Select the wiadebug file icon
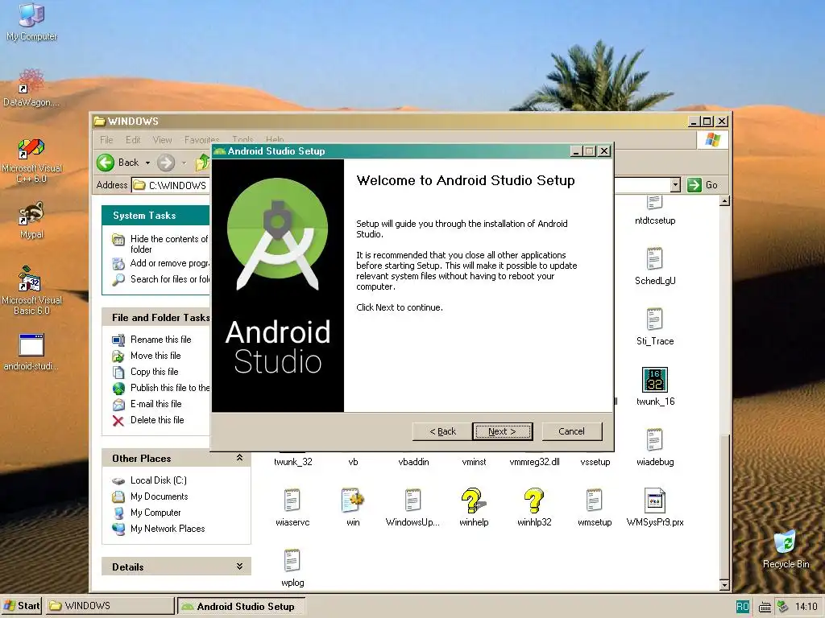The width and height of the screenshot is (825, 618). pyautogui.click(x=654, y=447)
